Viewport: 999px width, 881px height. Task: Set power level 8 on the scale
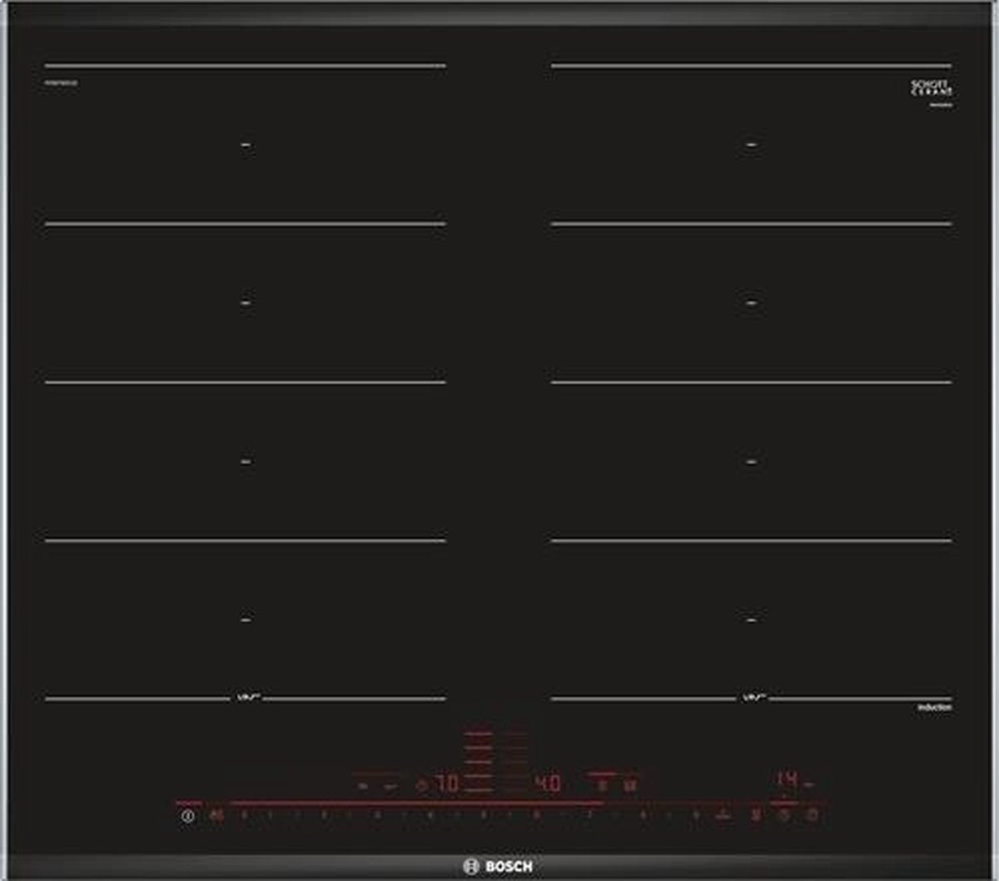point(643,816)
